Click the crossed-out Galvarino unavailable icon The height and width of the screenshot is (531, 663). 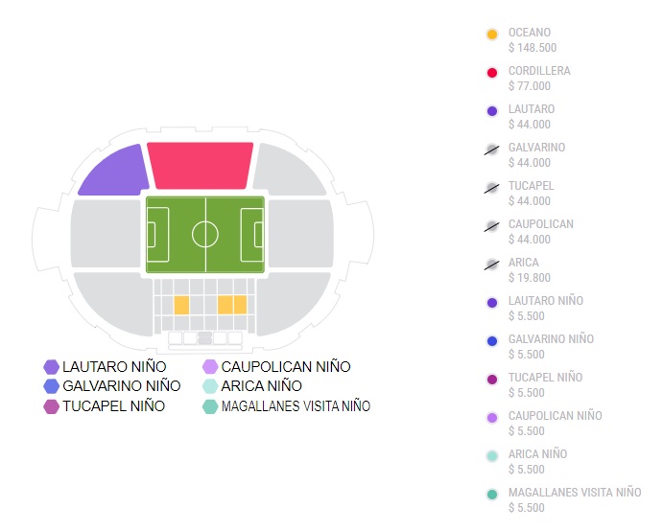click(x=492, y=150)
